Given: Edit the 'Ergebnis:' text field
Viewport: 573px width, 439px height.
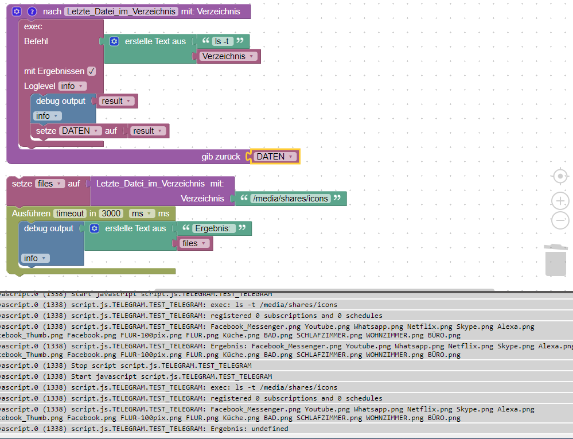Looking at the screenshot, I should pyautogui.click(x=213, y=228).
